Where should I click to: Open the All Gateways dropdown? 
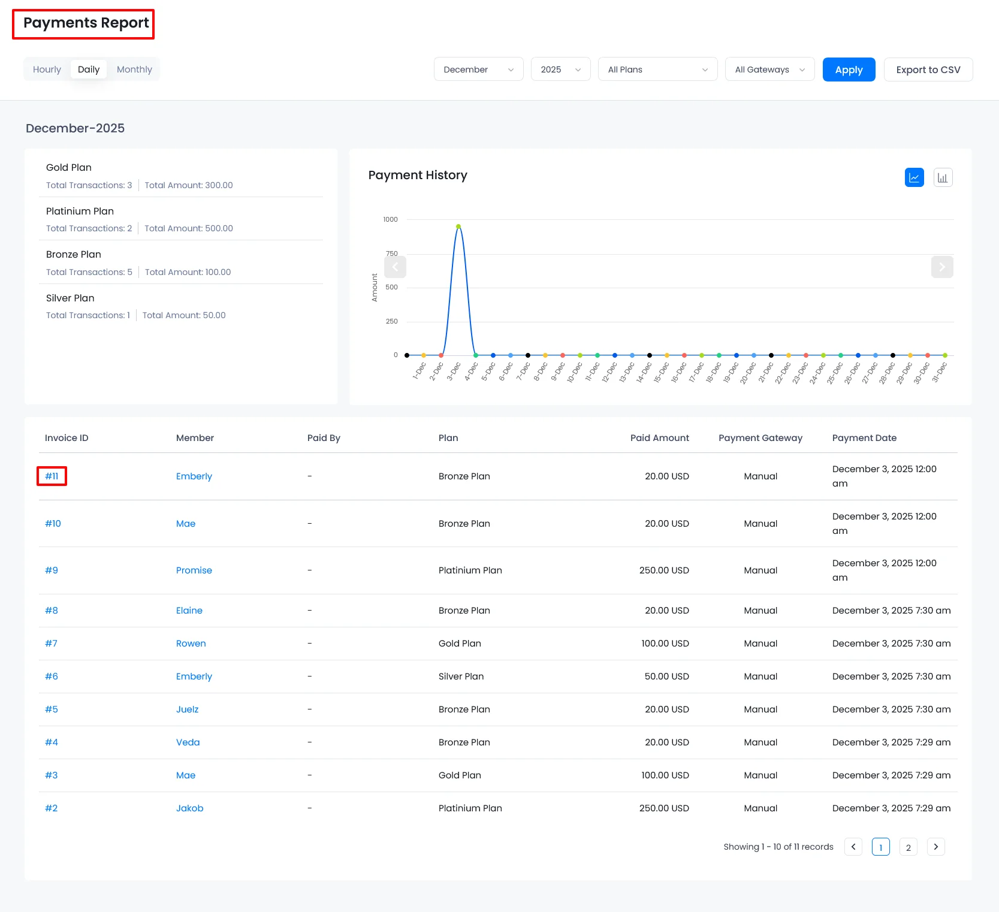coord(769,69)
